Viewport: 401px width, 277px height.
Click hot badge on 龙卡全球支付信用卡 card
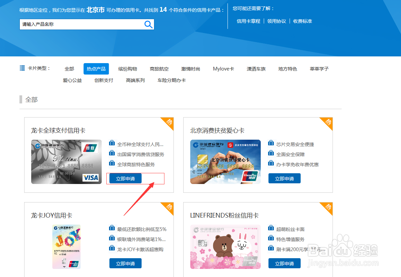point(169,122)
